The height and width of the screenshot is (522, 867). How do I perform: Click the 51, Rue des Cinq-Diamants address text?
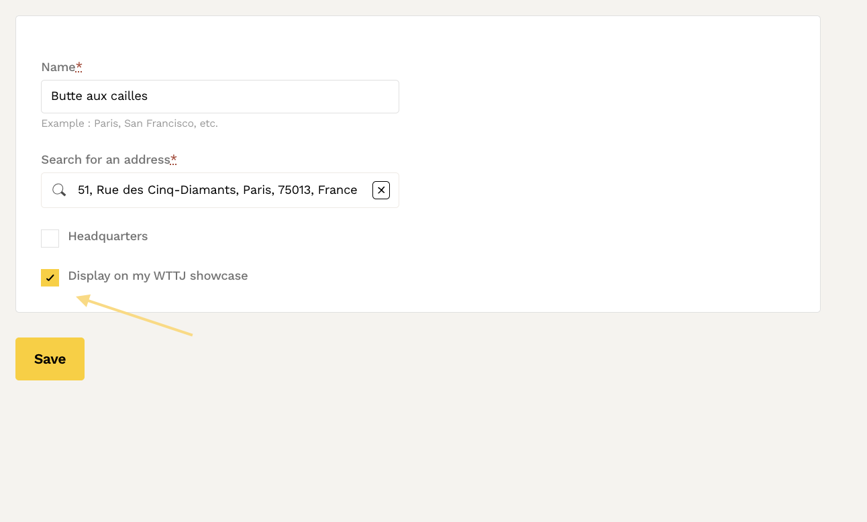coord(217,191)
